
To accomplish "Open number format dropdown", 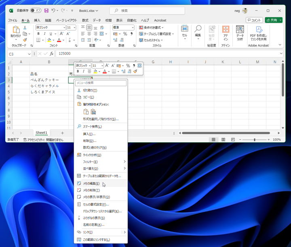I will click(x=133, y=27).
